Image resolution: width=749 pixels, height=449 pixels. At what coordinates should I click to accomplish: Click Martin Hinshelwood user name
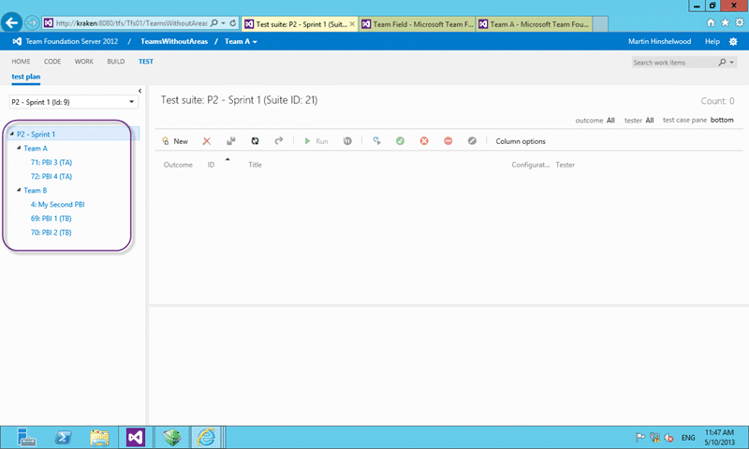(660, 41)
